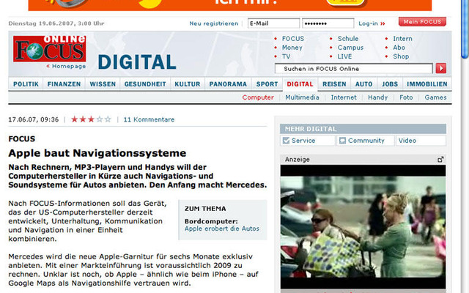Open the JOBS section
Image resolution: width=469 pixels, height=293 pixels.
tap(390, 84)
